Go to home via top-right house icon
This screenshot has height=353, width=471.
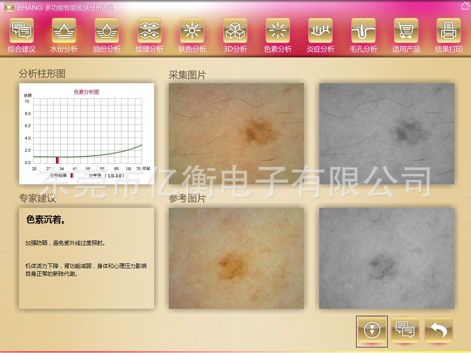tap(465, 6)
